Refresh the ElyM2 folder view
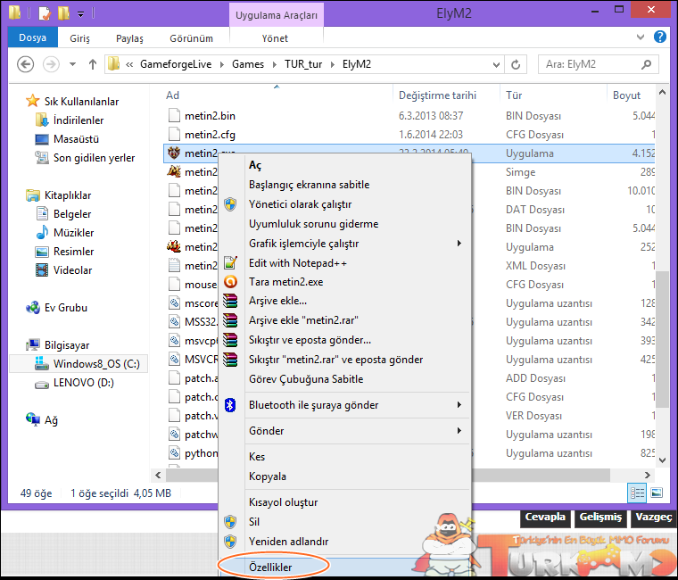Screen dimensions: 678x580 pyautogui.click(x=516, y=65)
